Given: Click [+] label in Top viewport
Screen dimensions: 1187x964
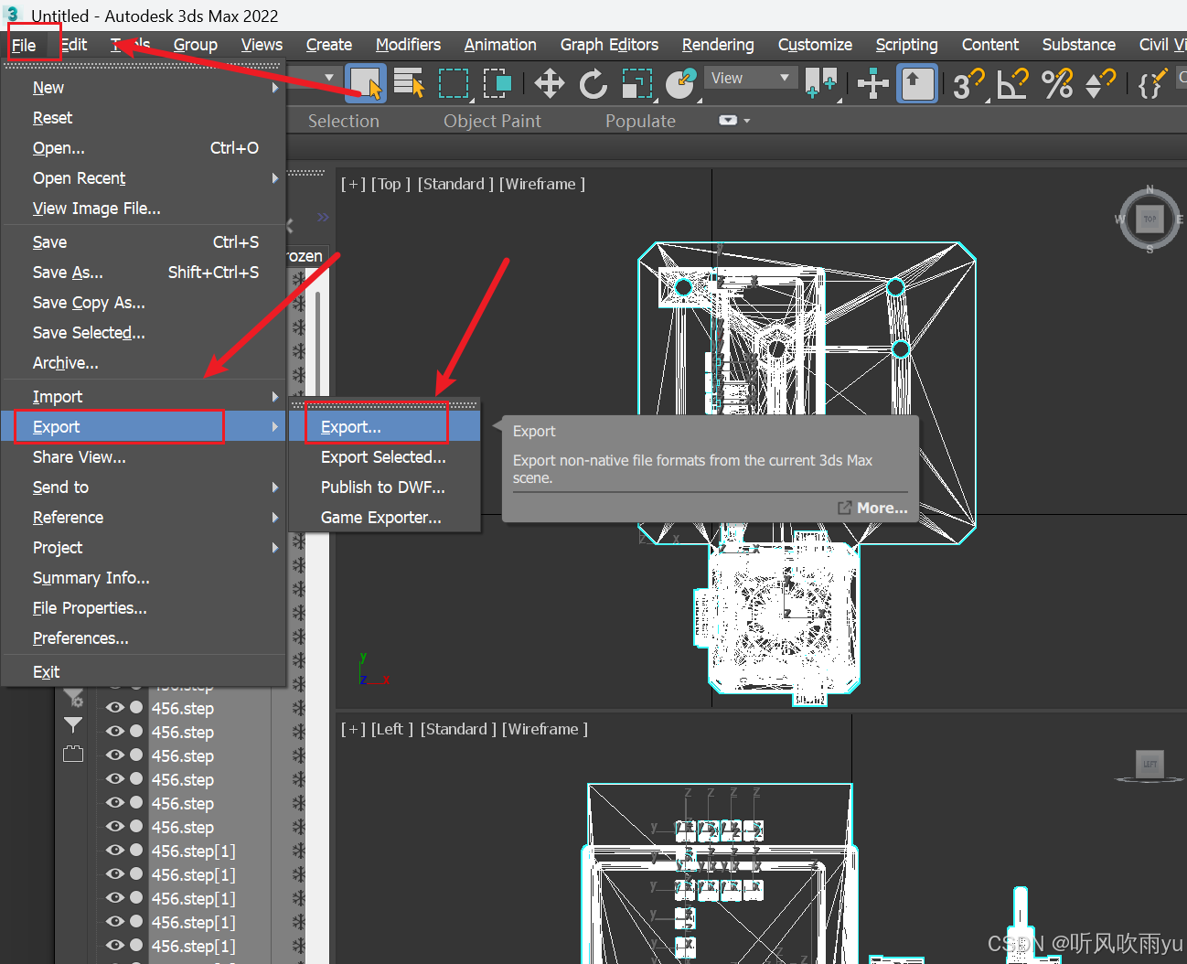Looking at the screenshot, I should click(x=353, y=184).
